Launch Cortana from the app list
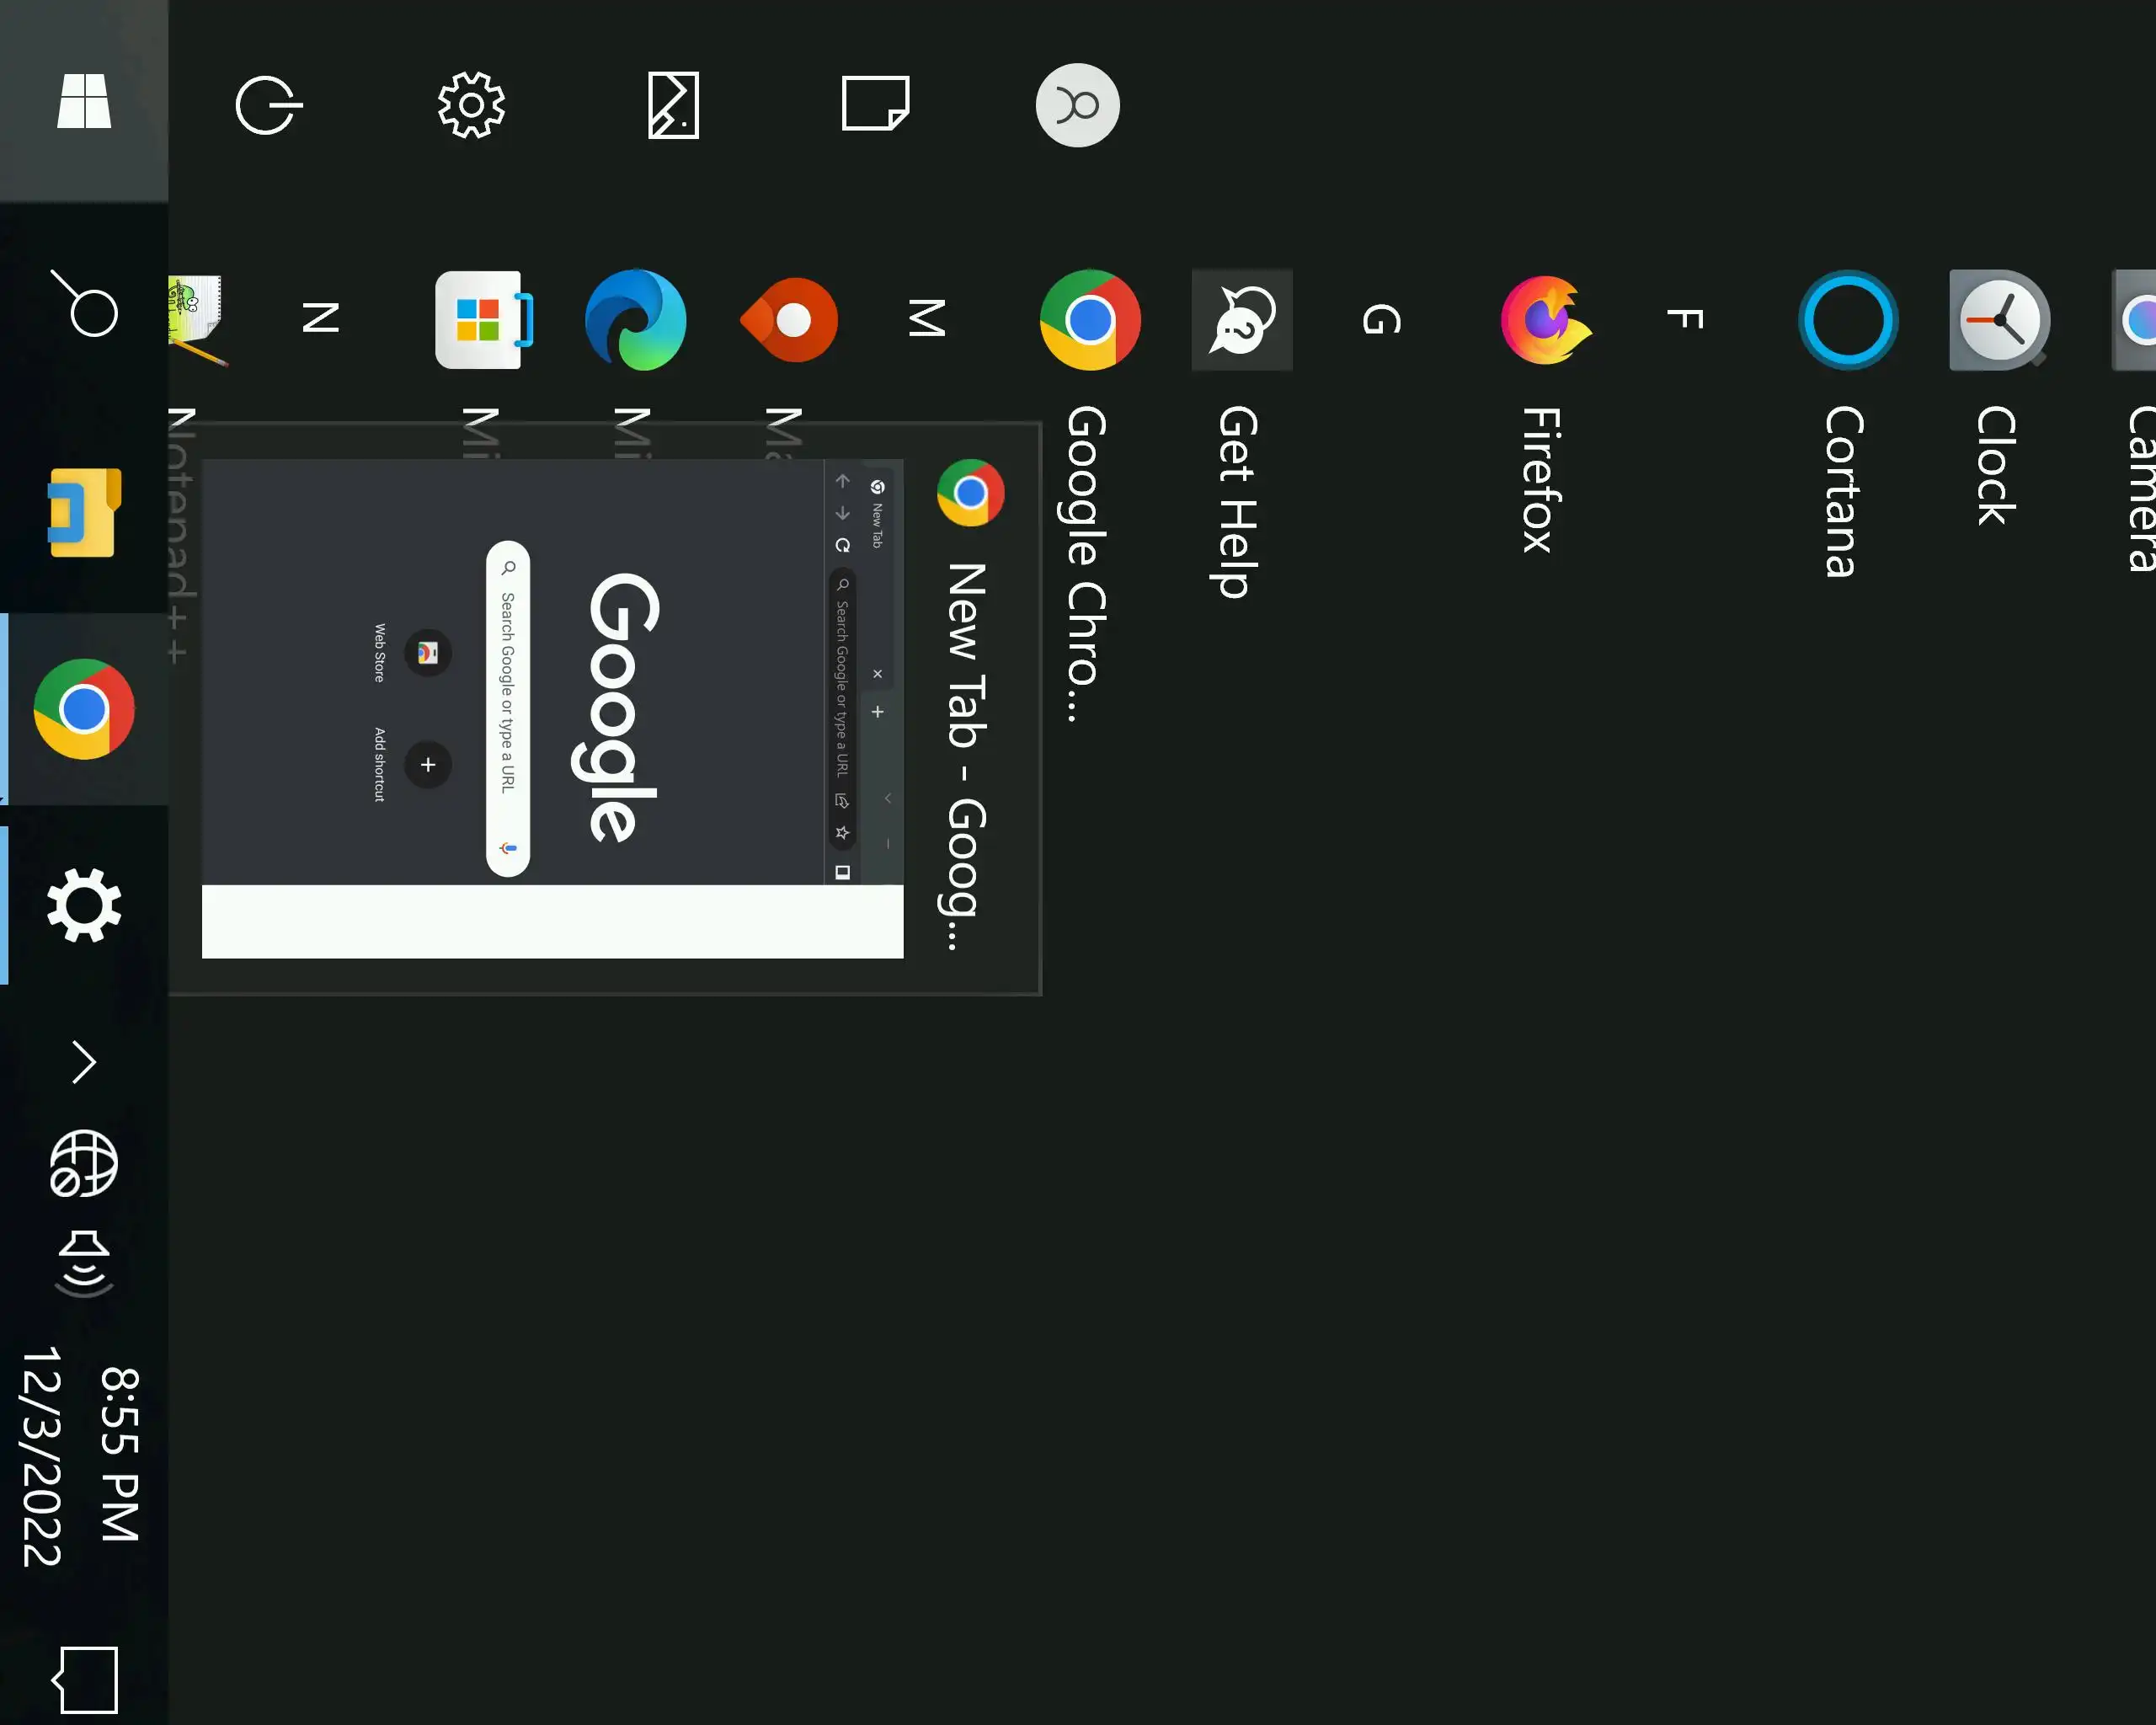The image size is (2156, 1725). (x=1846, y=320)
